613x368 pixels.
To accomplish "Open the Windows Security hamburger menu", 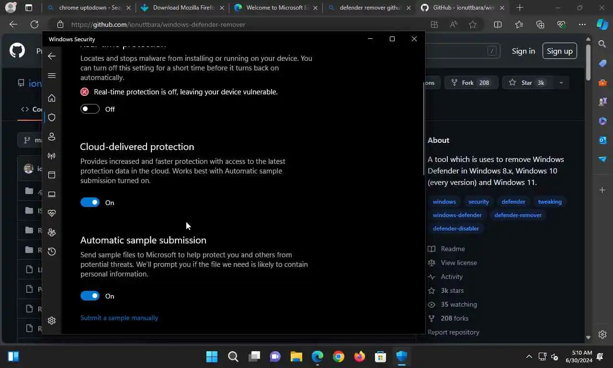I will (x=52, y=76).
